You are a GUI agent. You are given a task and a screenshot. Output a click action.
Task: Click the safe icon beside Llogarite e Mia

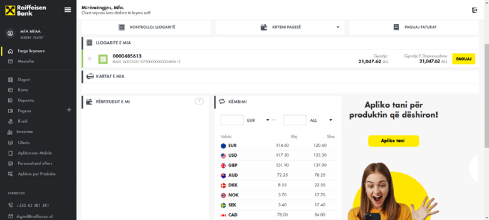[89, 43]
